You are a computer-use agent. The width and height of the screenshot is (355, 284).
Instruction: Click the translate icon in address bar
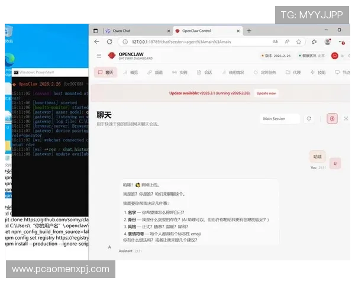pos(275,41)
